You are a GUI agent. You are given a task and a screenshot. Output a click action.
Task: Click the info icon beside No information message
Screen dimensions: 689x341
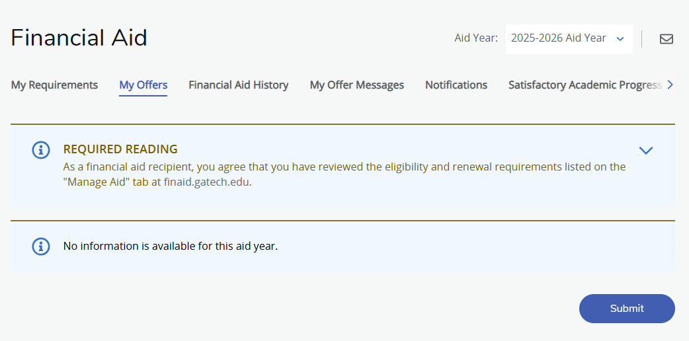pyautogui.click(x=41, y=246)
